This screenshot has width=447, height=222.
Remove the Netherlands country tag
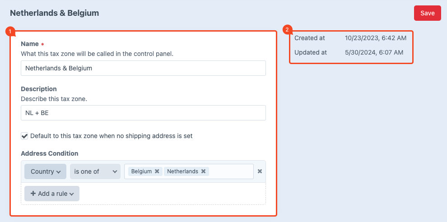203,171
